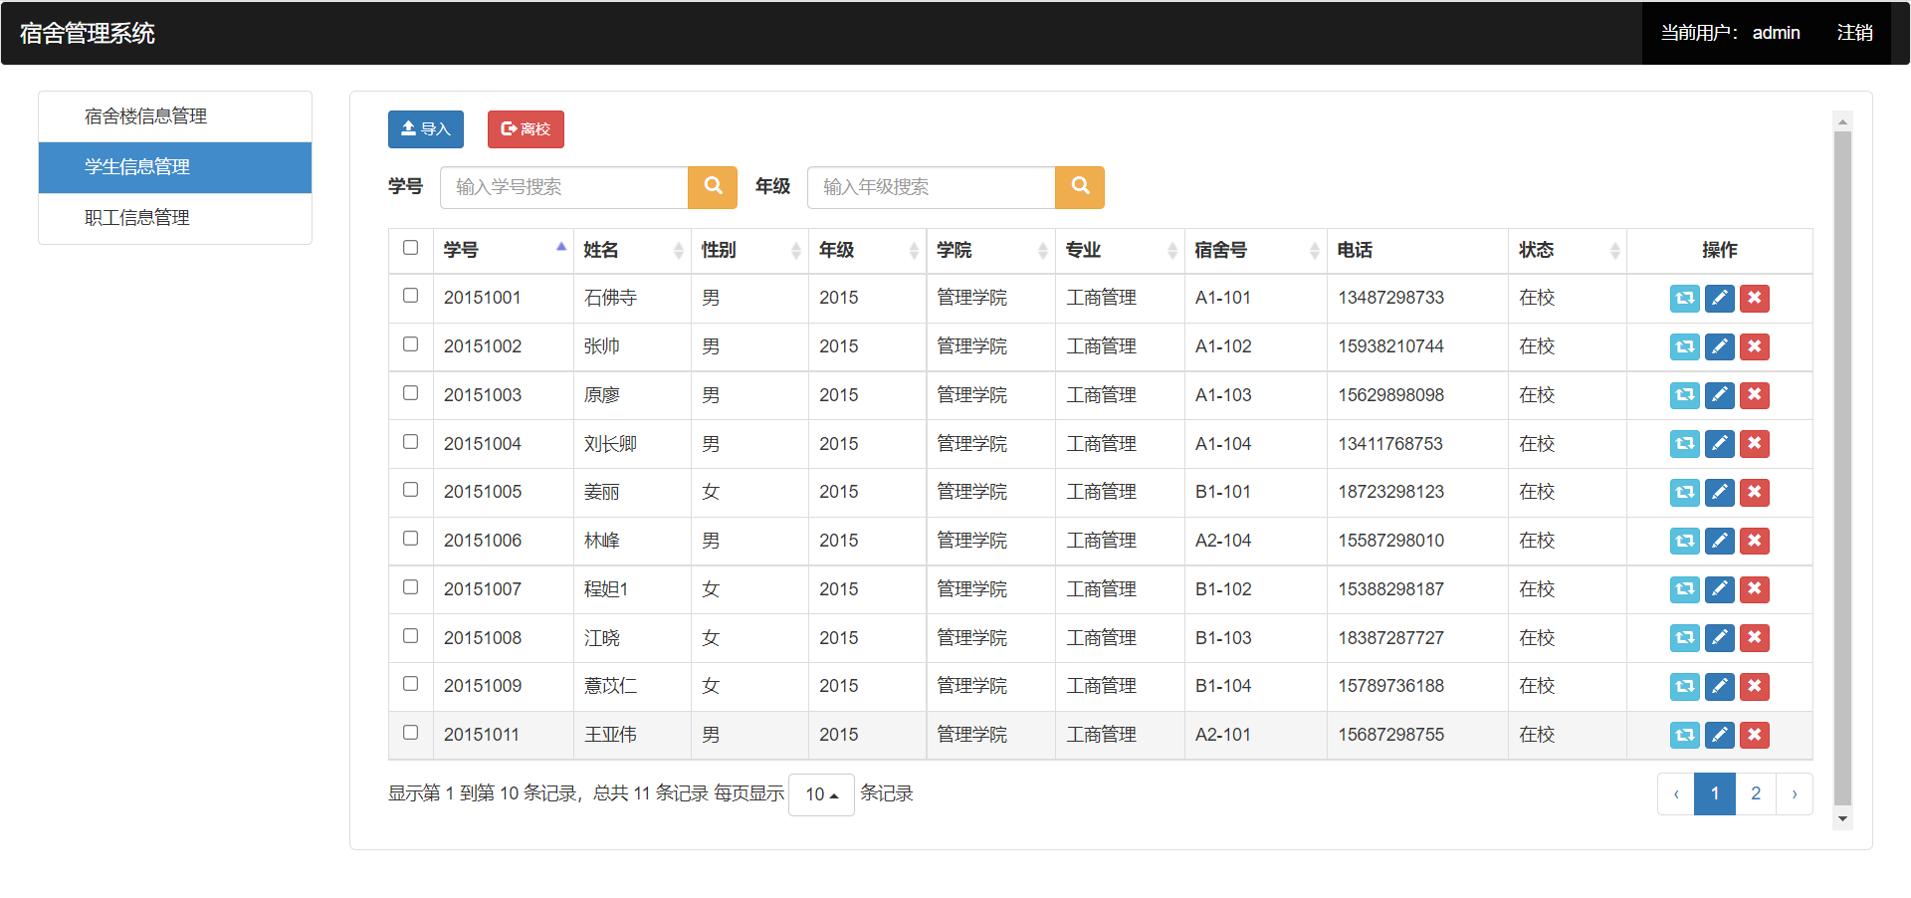Open 宿舍楼信息管理 in the sidebar
The width and height of the screenshot is (1911, 898).
pos(175,116)
